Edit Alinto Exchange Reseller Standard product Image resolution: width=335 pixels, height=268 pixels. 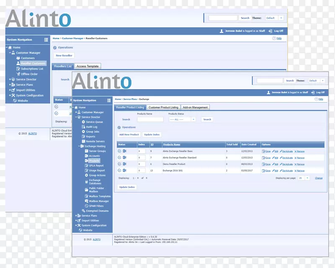(275, 158)
